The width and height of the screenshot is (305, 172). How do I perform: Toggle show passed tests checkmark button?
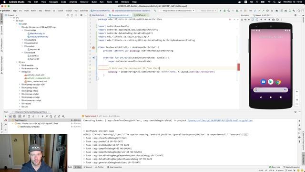10,116
